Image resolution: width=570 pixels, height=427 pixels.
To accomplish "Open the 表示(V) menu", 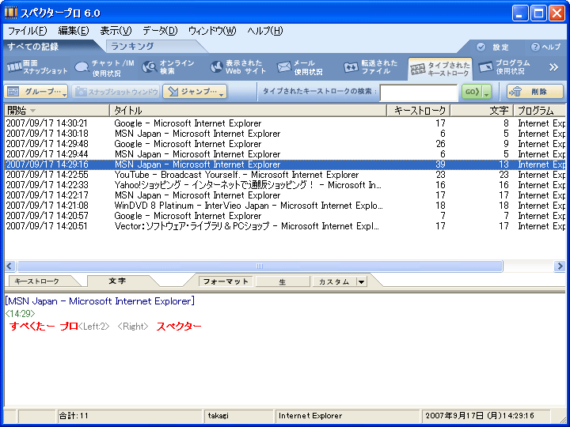I will pyautogui.click(x=116, y=31).
